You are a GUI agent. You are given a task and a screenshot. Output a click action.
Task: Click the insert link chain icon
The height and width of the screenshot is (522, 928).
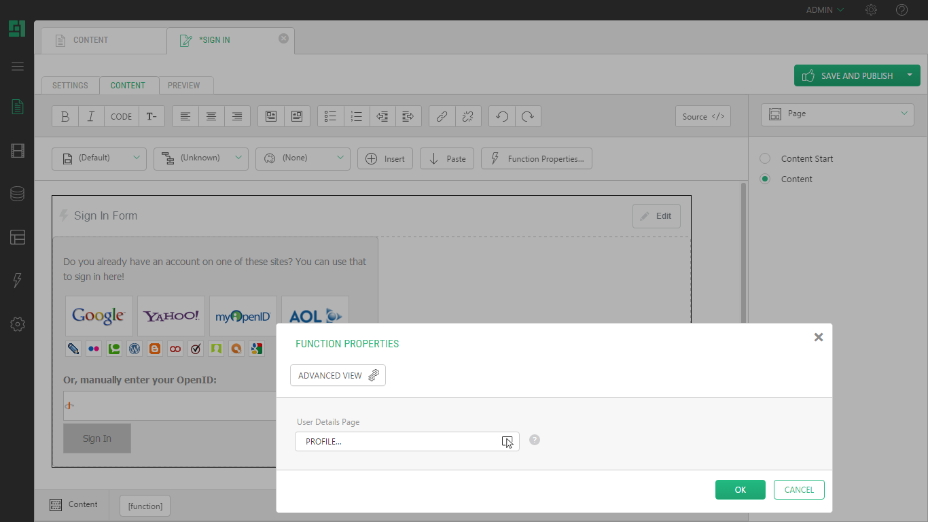pos(442,116)
